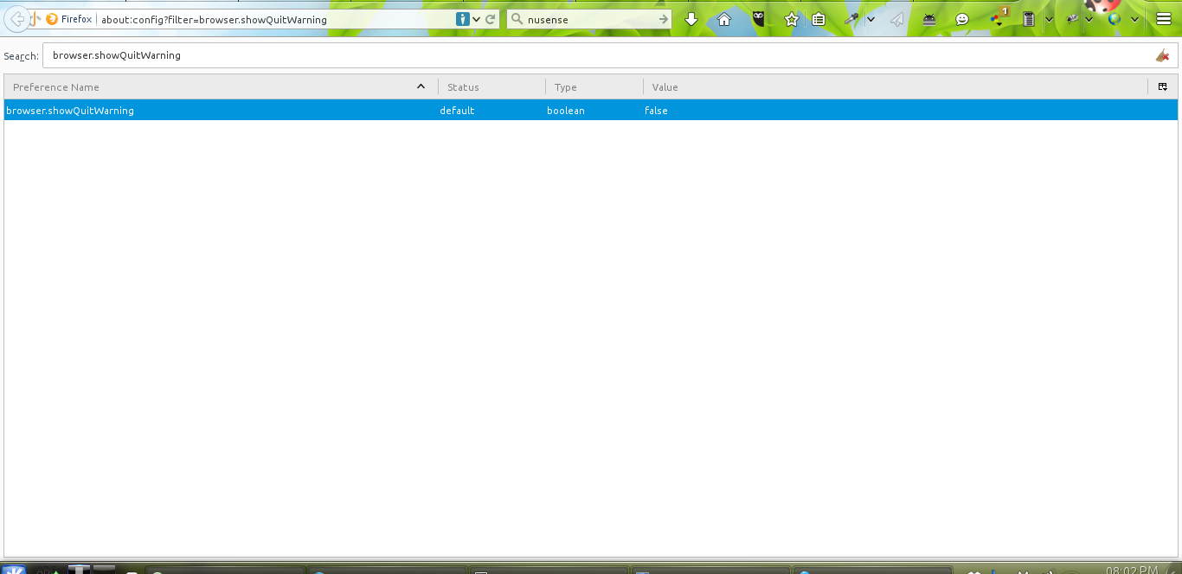Open the hamburger menu button
Viewport: 1182px width, 574px height.
(x=1164, y=19)
